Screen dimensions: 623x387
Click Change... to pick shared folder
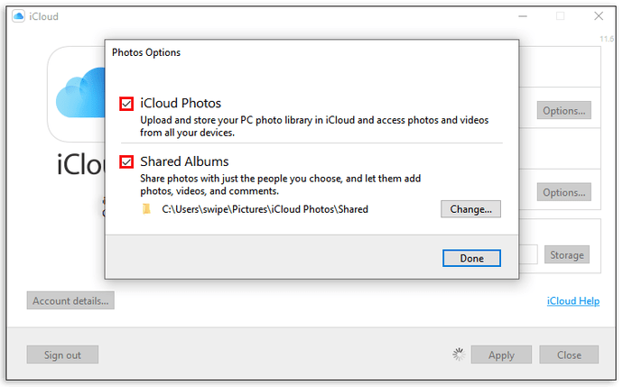coord(470,209)
